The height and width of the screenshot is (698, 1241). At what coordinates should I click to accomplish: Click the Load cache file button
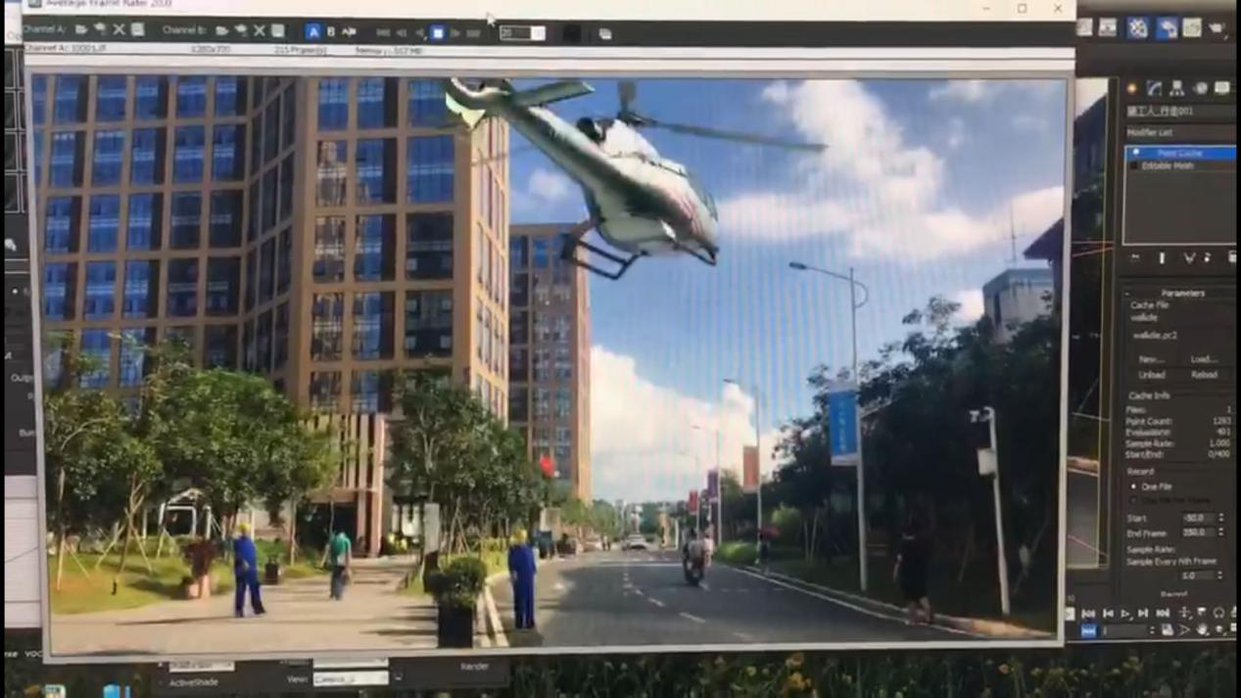(1204, 359)
